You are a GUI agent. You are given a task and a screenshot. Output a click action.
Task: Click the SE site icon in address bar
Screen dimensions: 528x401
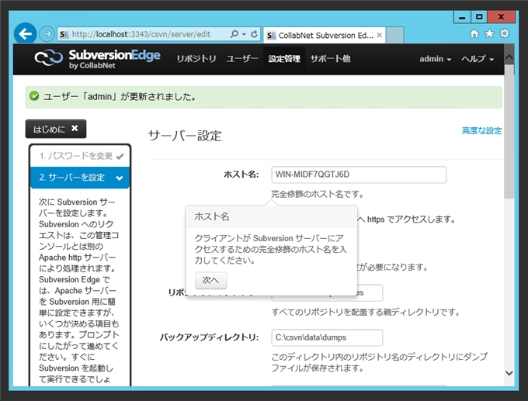point(64,34)
